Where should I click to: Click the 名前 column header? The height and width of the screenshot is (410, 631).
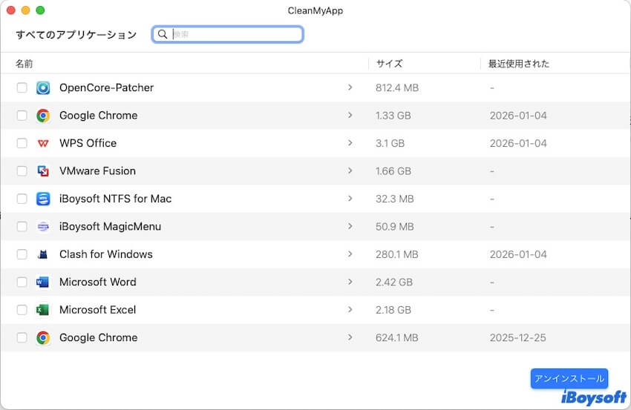(x=24, y=64)
